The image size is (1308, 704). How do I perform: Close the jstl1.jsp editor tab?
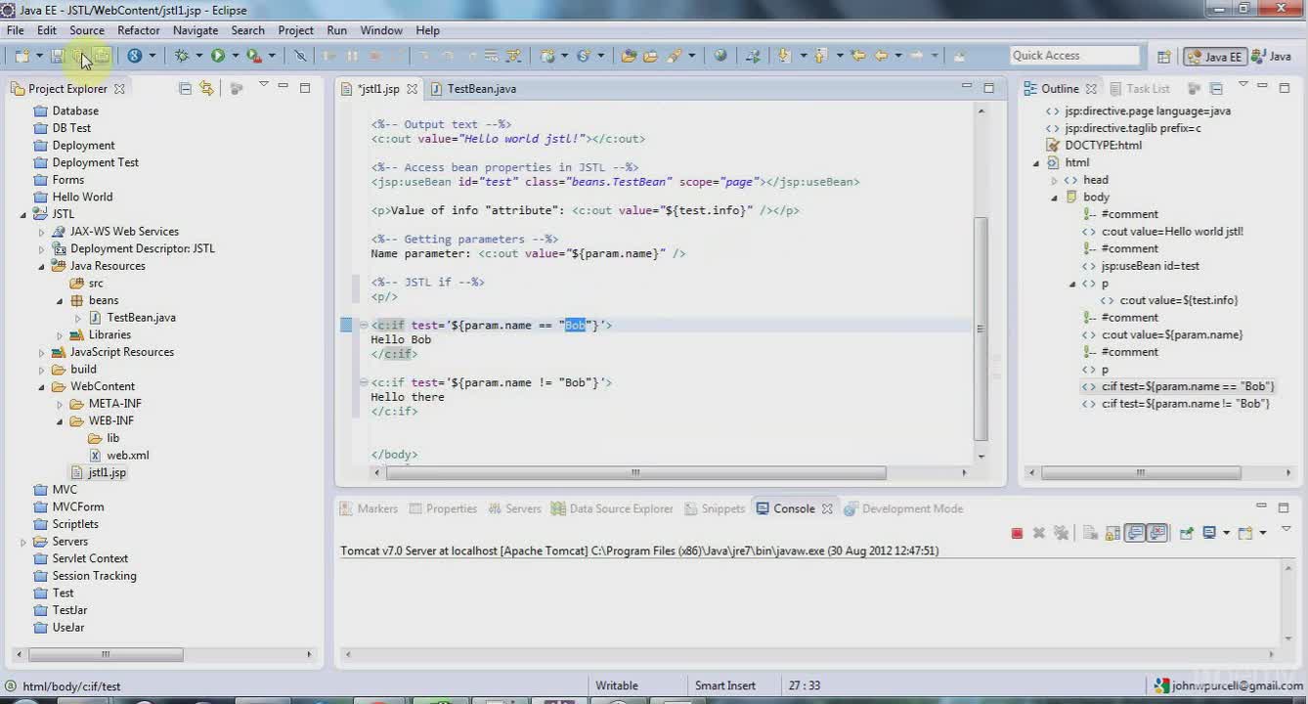click(412, 89)
